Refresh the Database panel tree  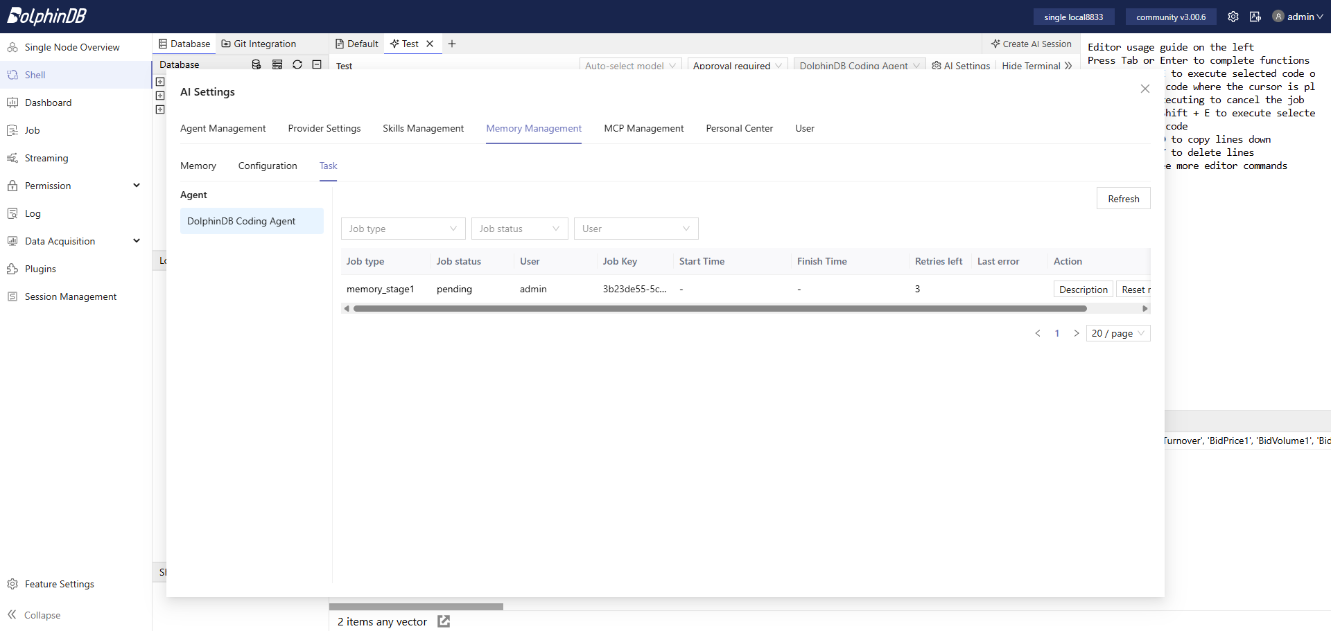click(x=297, y=64)
